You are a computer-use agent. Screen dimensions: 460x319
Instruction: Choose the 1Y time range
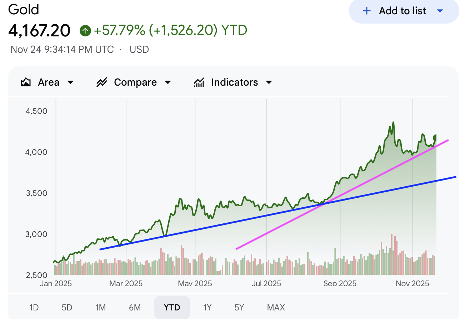point(207,307)
